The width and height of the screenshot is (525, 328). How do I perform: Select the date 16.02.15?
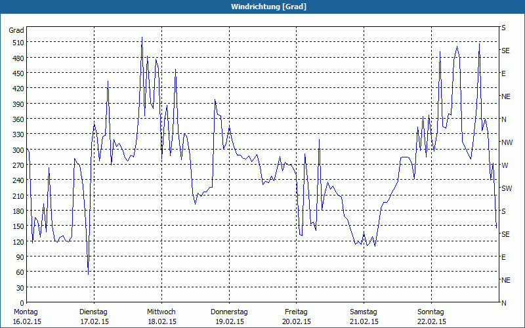tap(27, 321)
